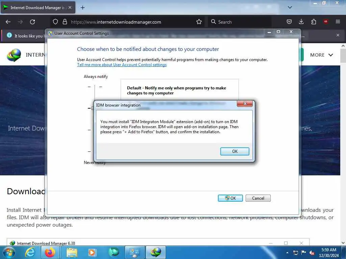This screenshot has height=259, width=346.
Task: Open the Firefox hamburger application menu
Action: (338, 22)
